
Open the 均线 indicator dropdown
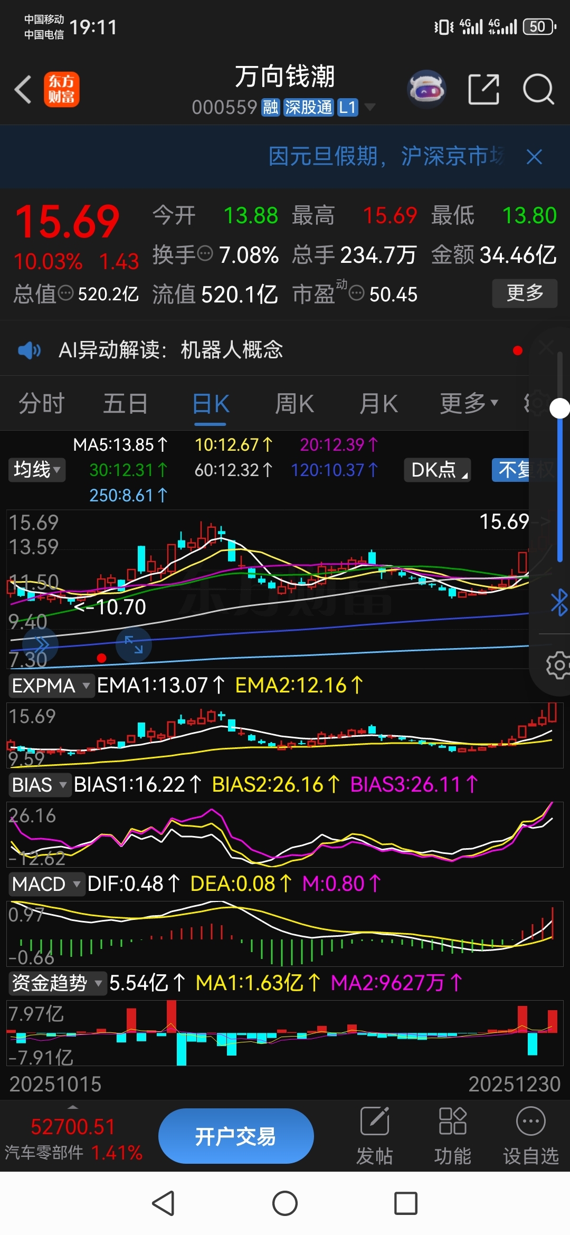[x=37, y=470]
